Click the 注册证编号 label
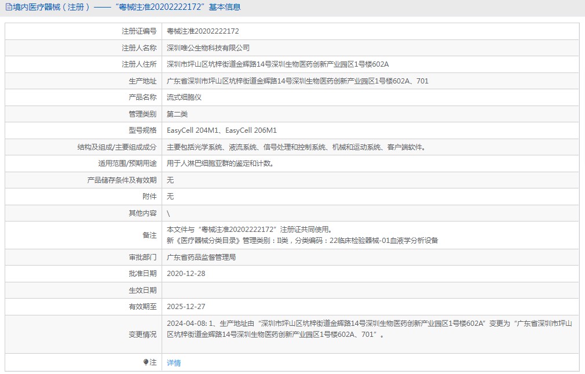 pos(139,31)
